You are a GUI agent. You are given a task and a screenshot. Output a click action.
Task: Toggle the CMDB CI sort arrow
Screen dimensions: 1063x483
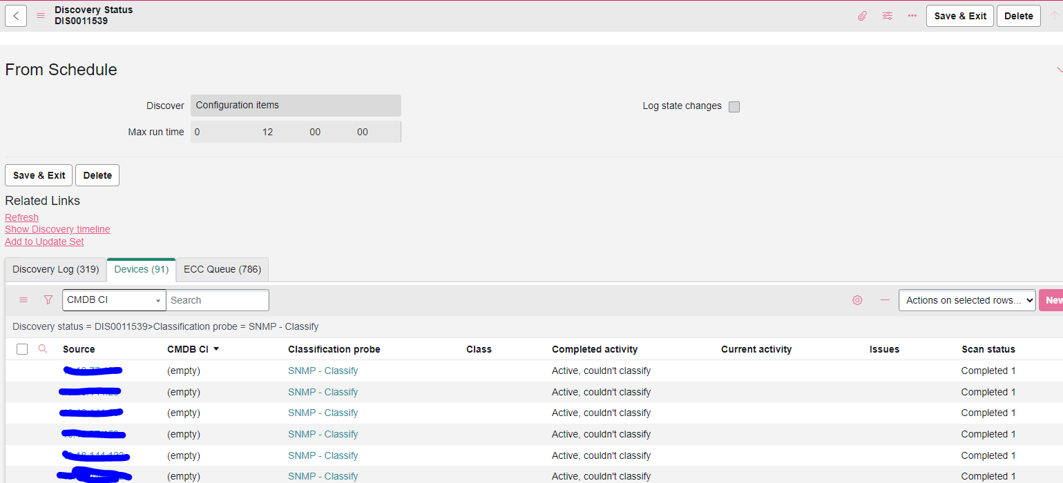point(216,349)
